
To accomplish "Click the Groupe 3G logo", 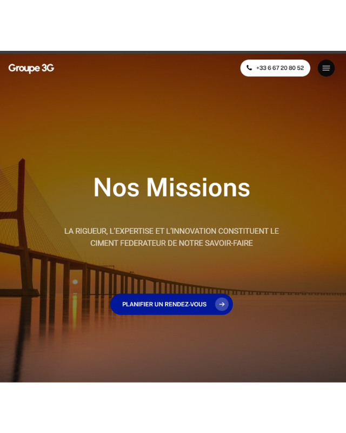I will point(31,68).
